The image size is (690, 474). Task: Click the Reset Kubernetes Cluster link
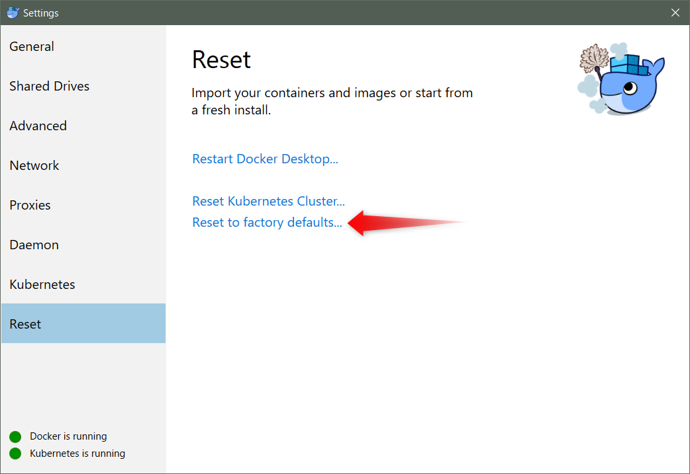[x=268, y=201]
